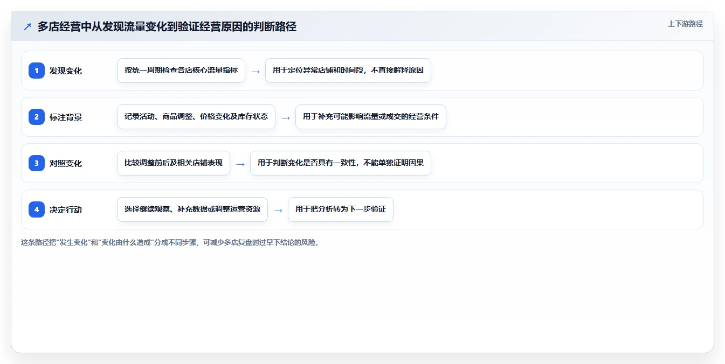Click step number 3 badge
This screenshot has width=725, height=364.
coord(37,163)
